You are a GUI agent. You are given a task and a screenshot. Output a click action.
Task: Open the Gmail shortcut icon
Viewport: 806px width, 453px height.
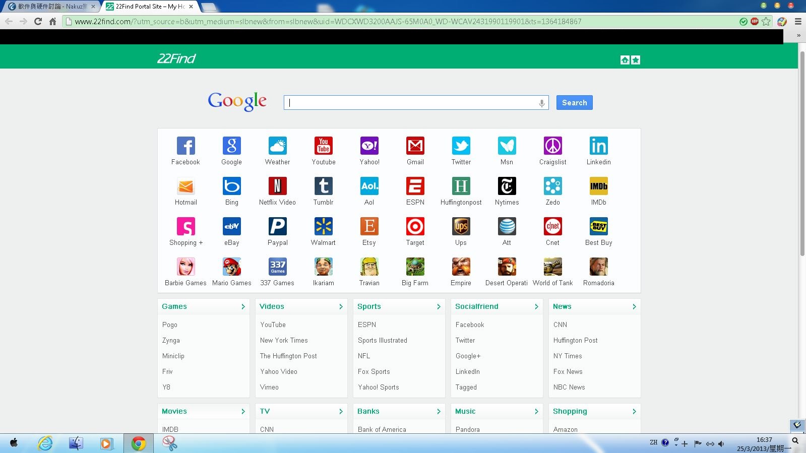pos(415,146)
